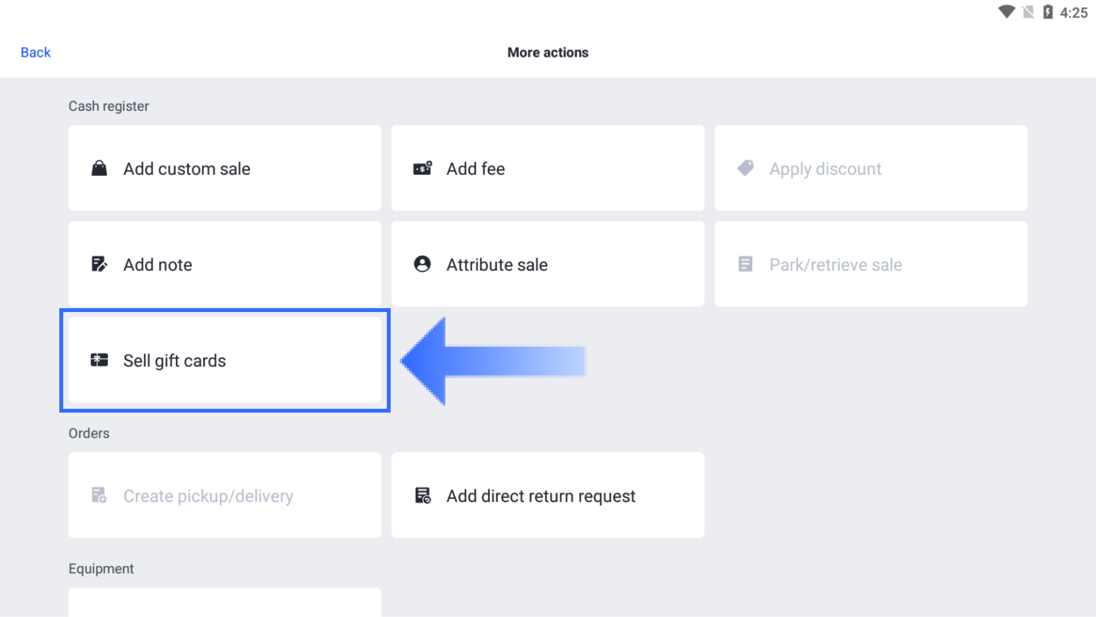Select Sell gift cards tile
1096x617 pixels.
click(x=224, y=360)
